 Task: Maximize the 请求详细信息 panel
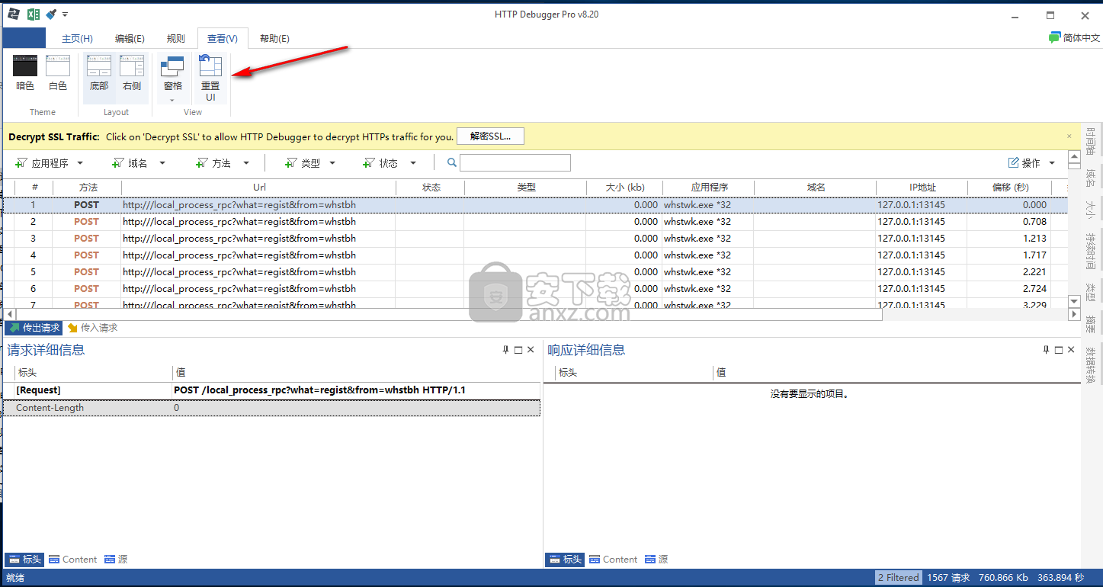point(518,350)
